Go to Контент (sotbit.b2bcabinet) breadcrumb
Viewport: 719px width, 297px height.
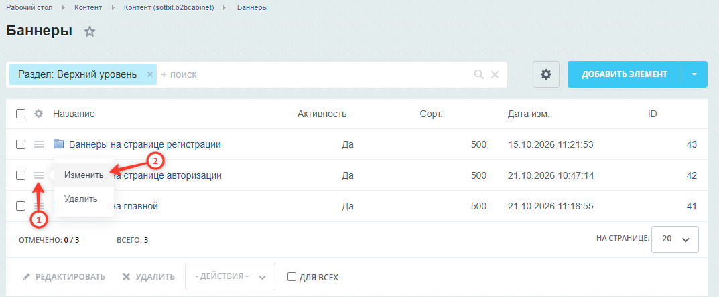click(170, 8)
